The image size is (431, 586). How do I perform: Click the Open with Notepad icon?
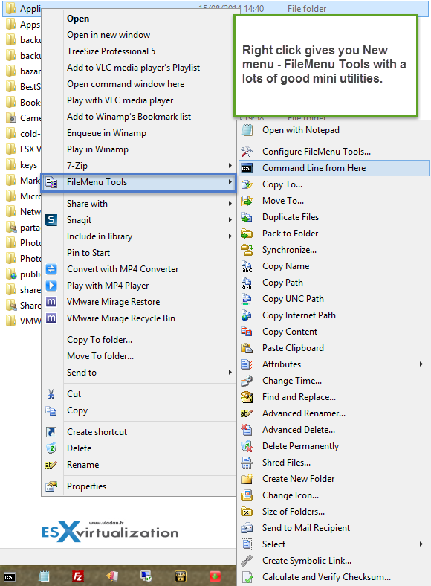pos(247,130)
